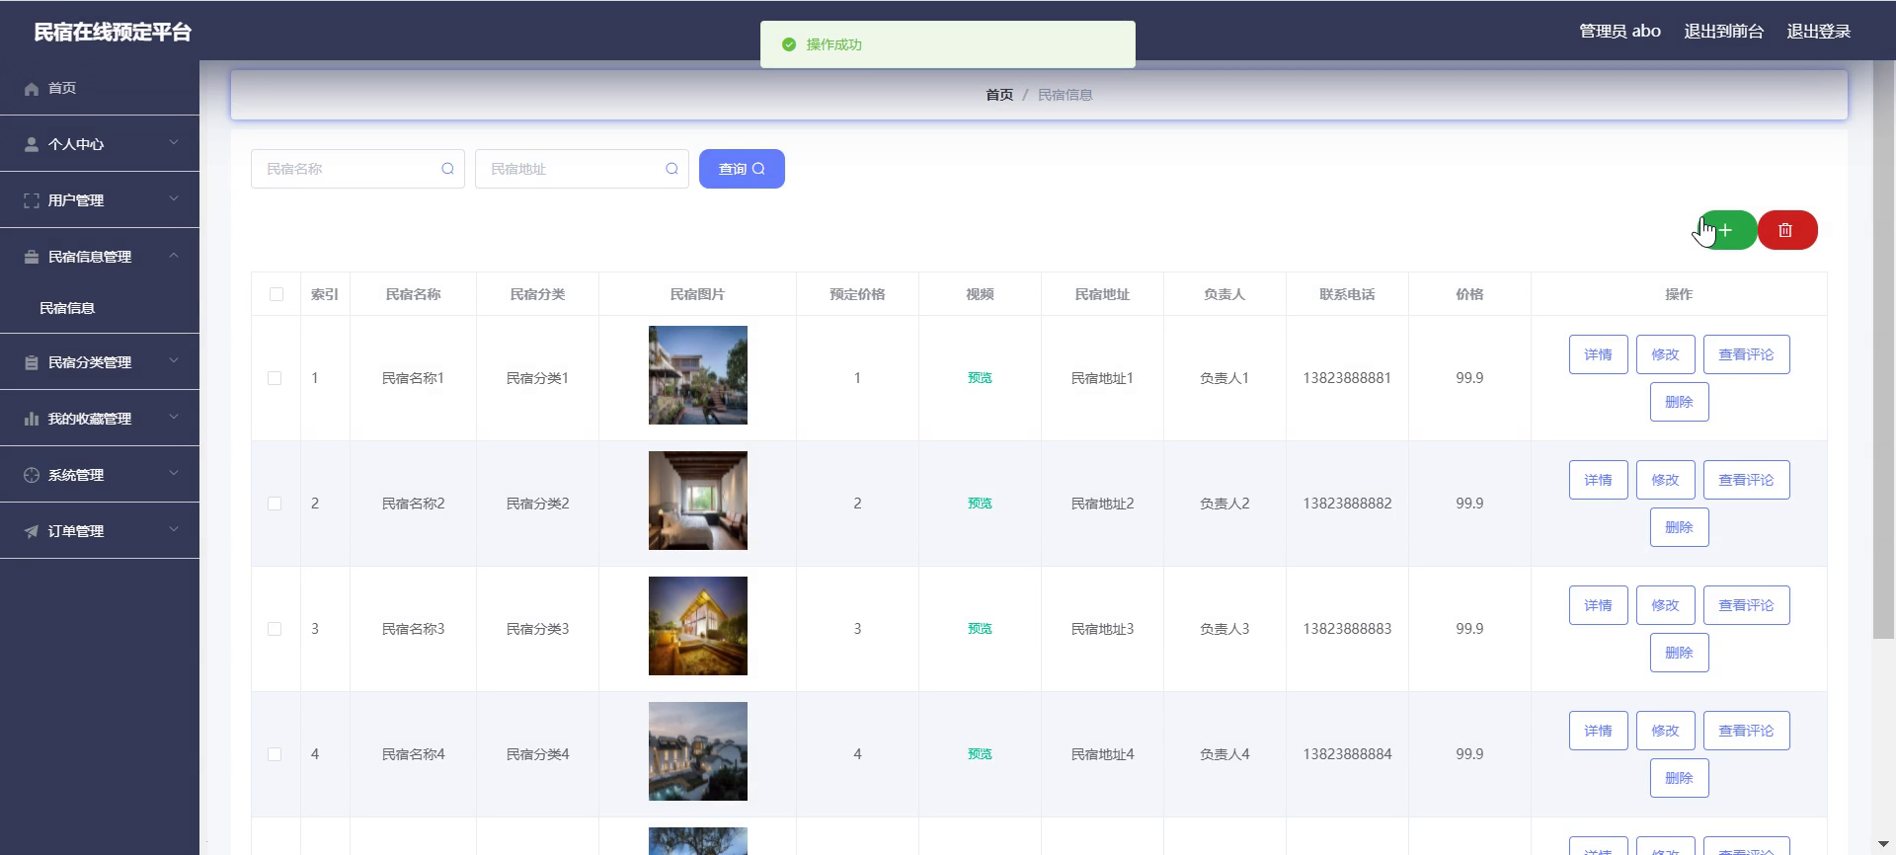1896x855 pixels.
Task: Expand the 系统管理 menu chevron
Action: pos(174,474)
